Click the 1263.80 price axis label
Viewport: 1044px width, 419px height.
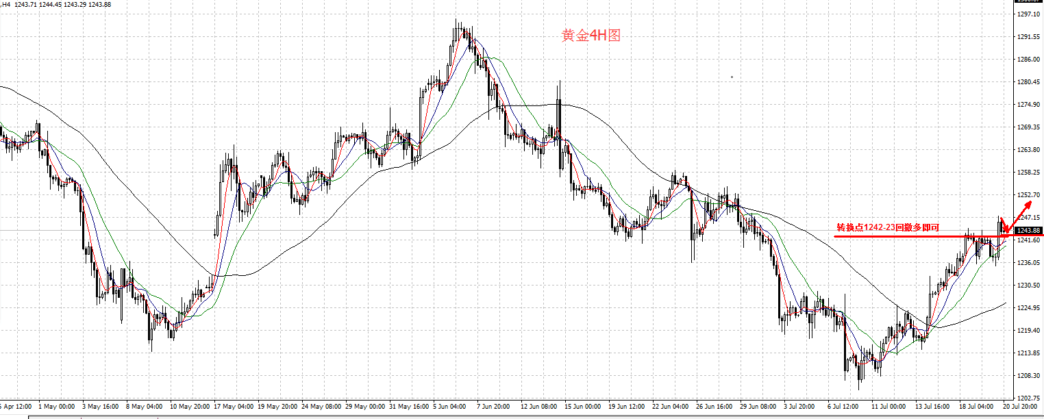[x=1030, y=149]
